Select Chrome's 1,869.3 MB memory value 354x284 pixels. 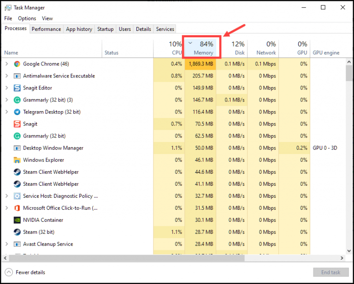(200, 64)
